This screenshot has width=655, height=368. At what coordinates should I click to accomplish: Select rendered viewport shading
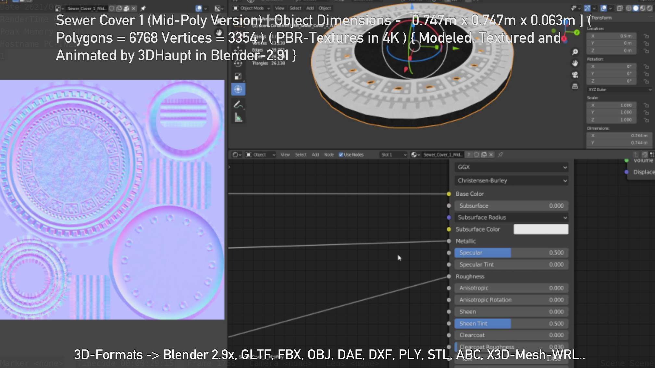point(649,8)
